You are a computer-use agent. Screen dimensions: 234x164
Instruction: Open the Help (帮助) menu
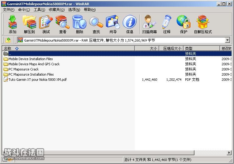(x=90, y=10)
